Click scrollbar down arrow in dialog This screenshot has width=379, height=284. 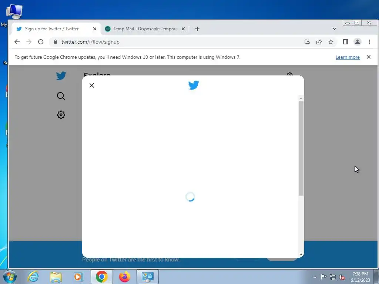coord(301,254)
